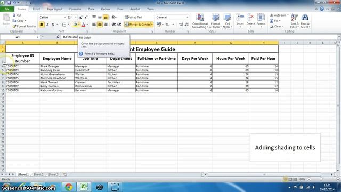The image size is (341, 192).
Task: Open the font size dropdown
Action: click(x=76, y=17)
